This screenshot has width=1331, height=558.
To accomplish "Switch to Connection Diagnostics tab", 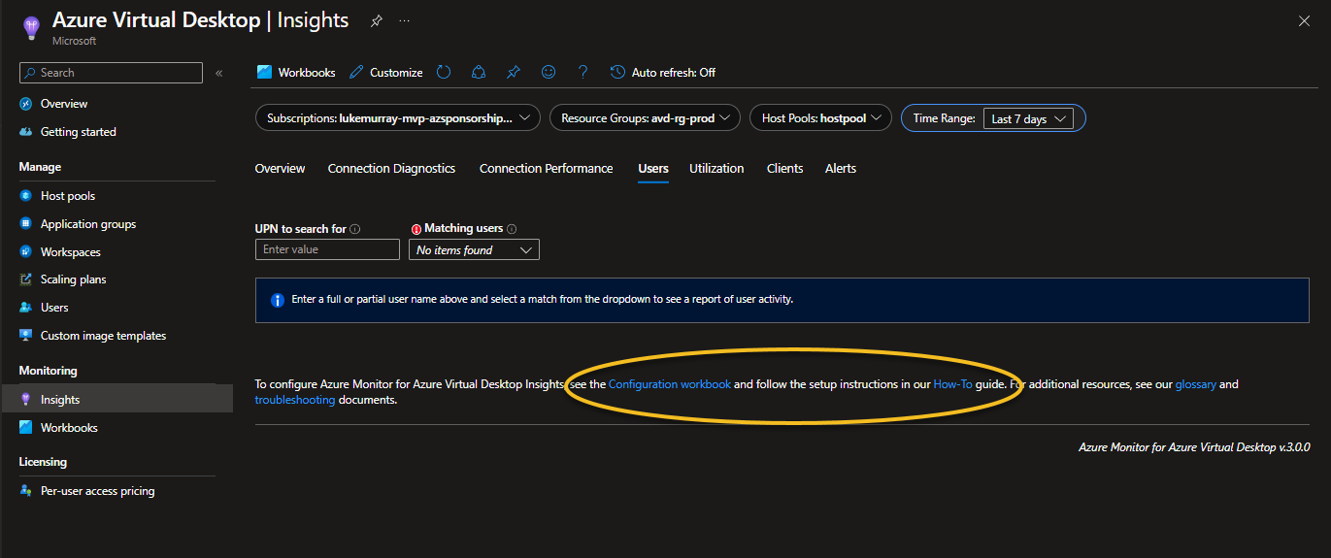I will coord(391,168).
